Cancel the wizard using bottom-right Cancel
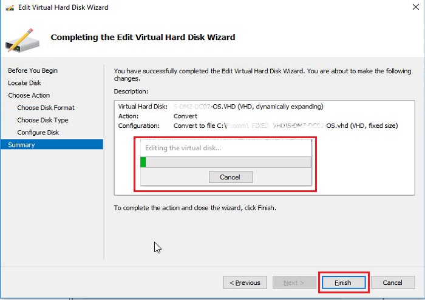 (x=392, y=282)
